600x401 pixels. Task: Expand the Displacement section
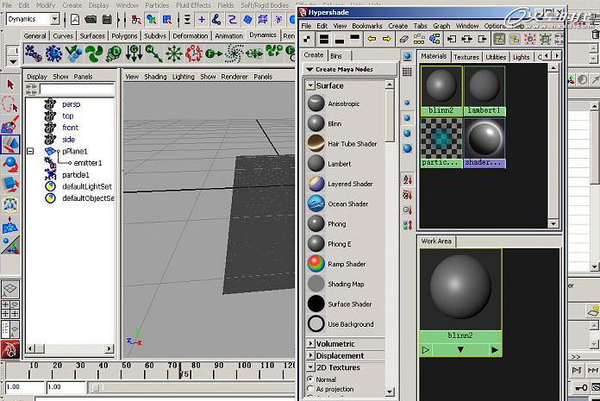pos(310,355)
